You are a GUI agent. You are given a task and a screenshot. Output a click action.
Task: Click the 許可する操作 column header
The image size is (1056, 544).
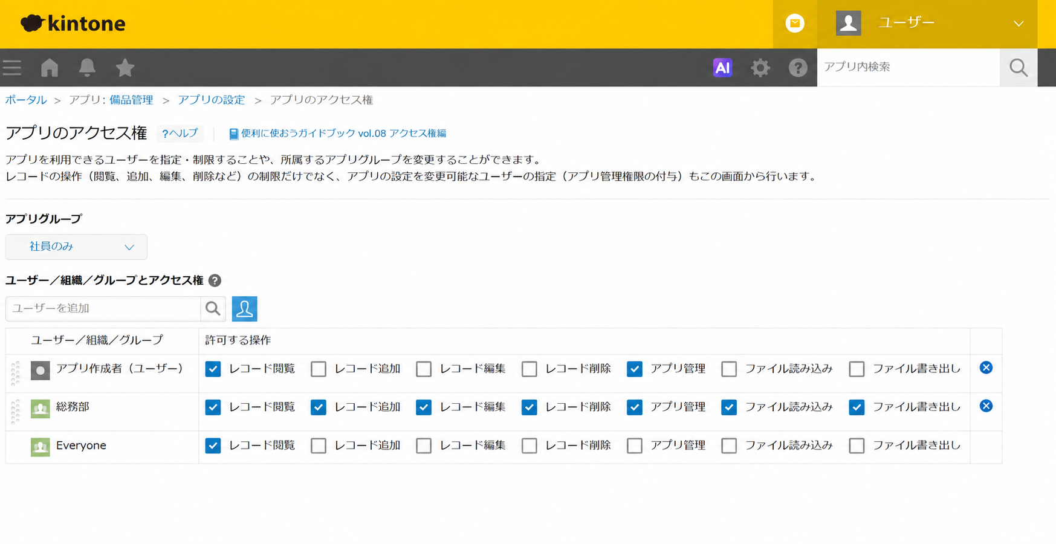[238, 340]
